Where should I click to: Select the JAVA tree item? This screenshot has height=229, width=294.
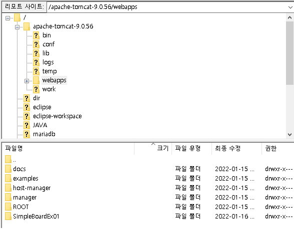click(x=40, y=125)
